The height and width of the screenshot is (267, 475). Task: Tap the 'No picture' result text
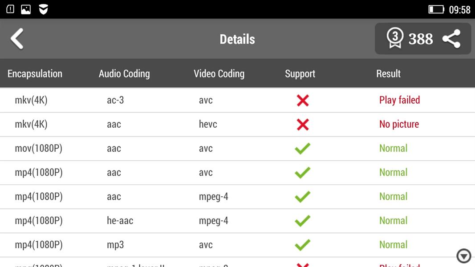(x=399, y=124)
